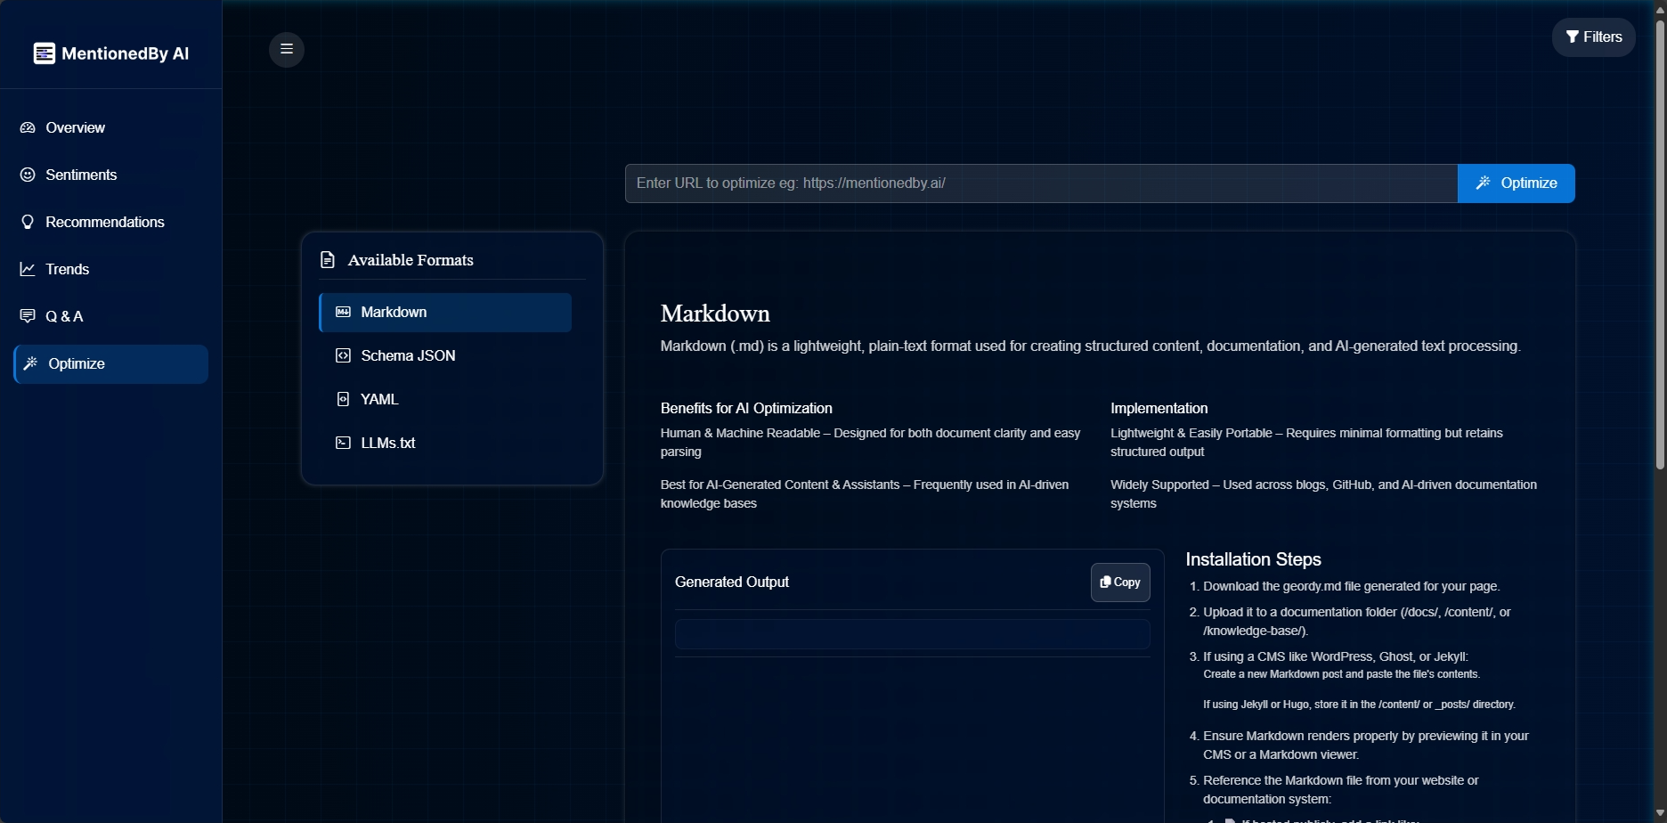The image size is (1667, 823).
Task: Click the Trends chart icon
Action: point(28,269)
